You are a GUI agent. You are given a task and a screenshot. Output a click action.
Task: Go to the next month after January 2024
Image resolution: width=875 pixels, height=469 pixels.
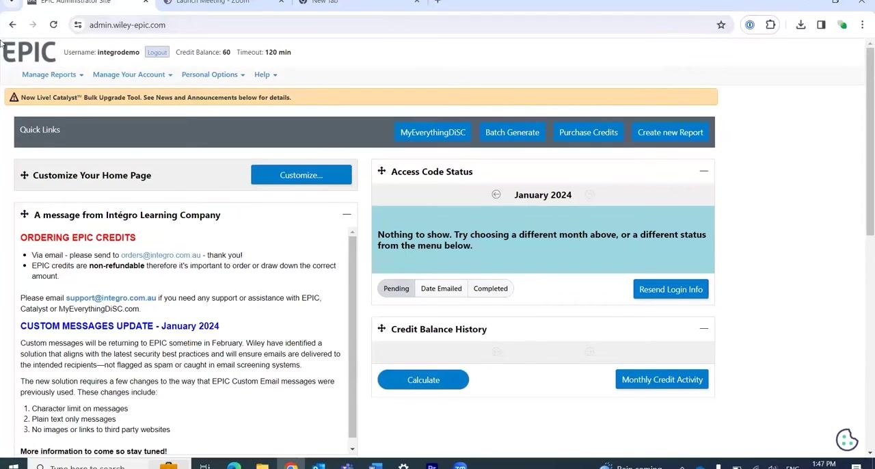[589, 195]
